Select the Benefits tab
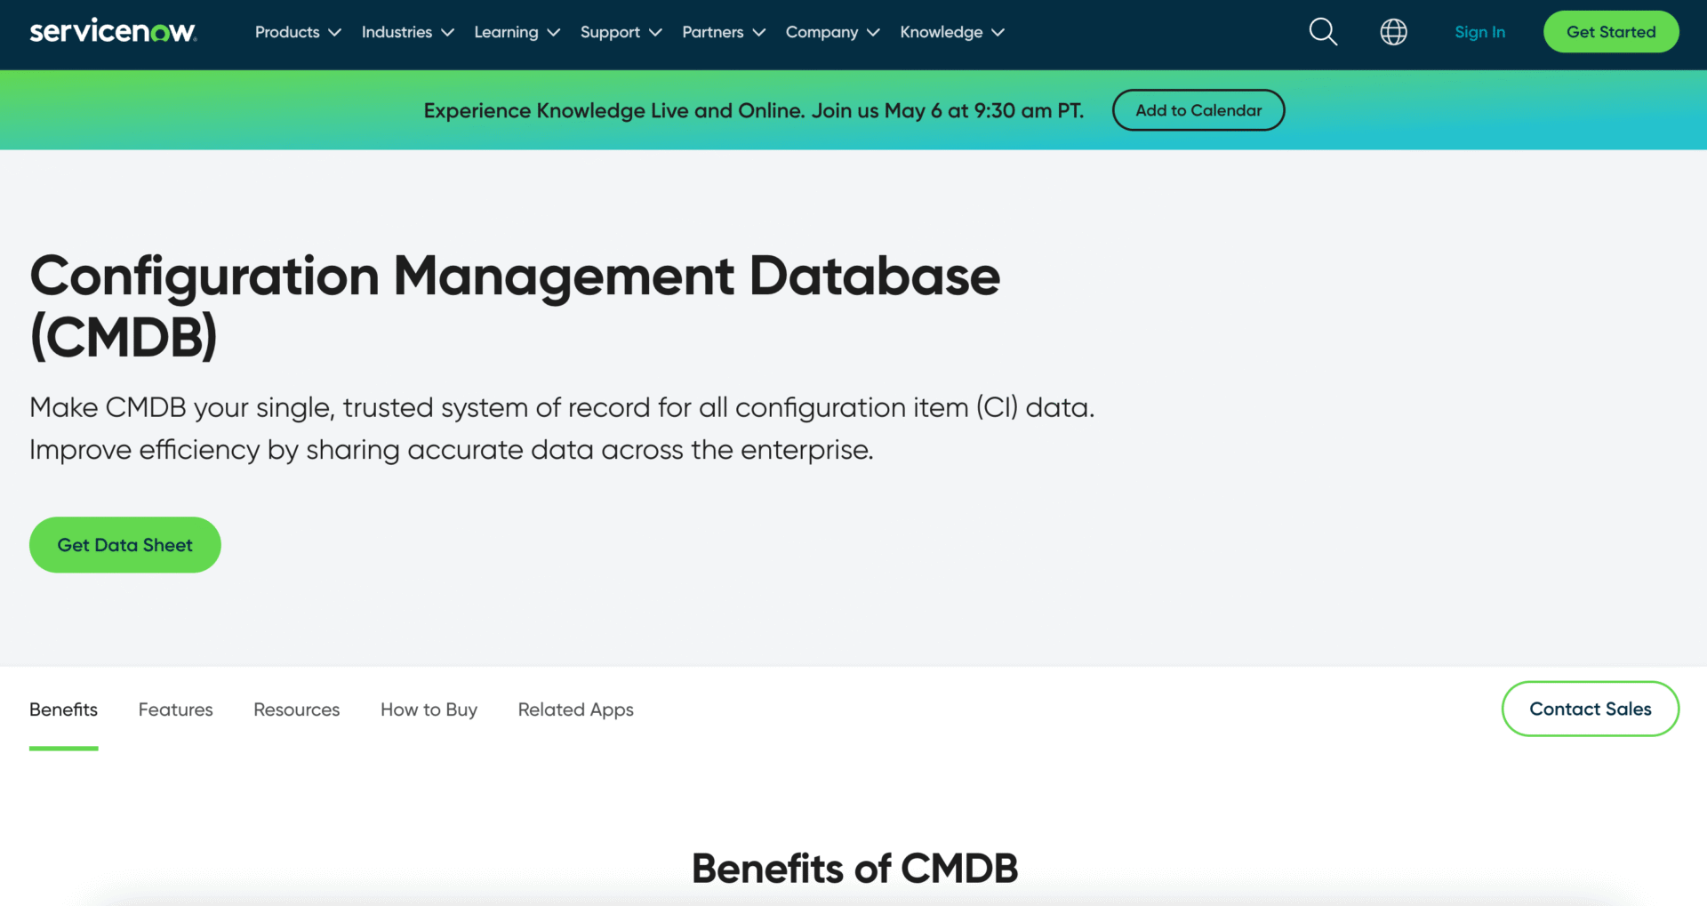The width and height of the screenshot is (1707, 906). tap(63, 709)
